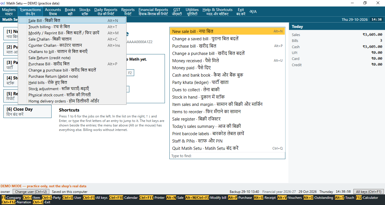Select Today's sales summary entry

[x=227, y=126]
